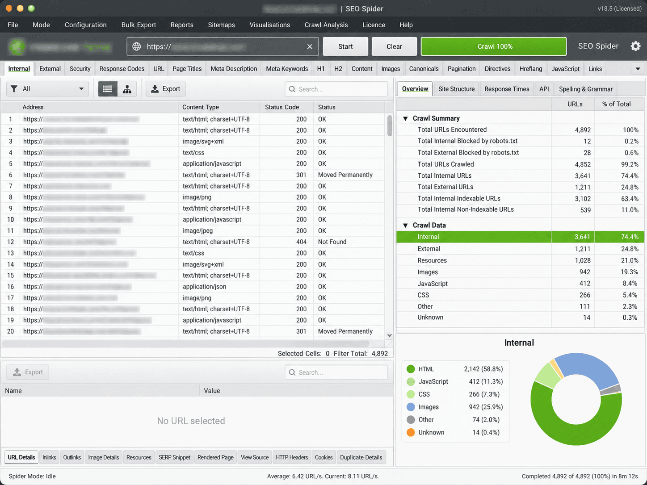Click the globe icon in the URL bar
647x485 pixels.
[137, 46]
